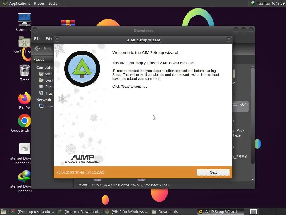Image resolution: width=286 pixels, height=215 pixels.
Task: Select Desktop entry in Places sidebar
Action: 46,80
